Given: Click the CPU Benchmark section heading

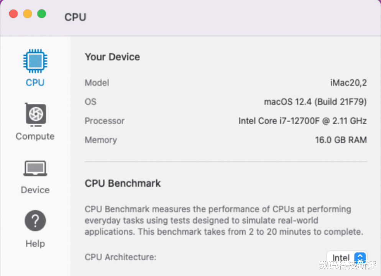Looking at the screenshot, I should point(123,183).
